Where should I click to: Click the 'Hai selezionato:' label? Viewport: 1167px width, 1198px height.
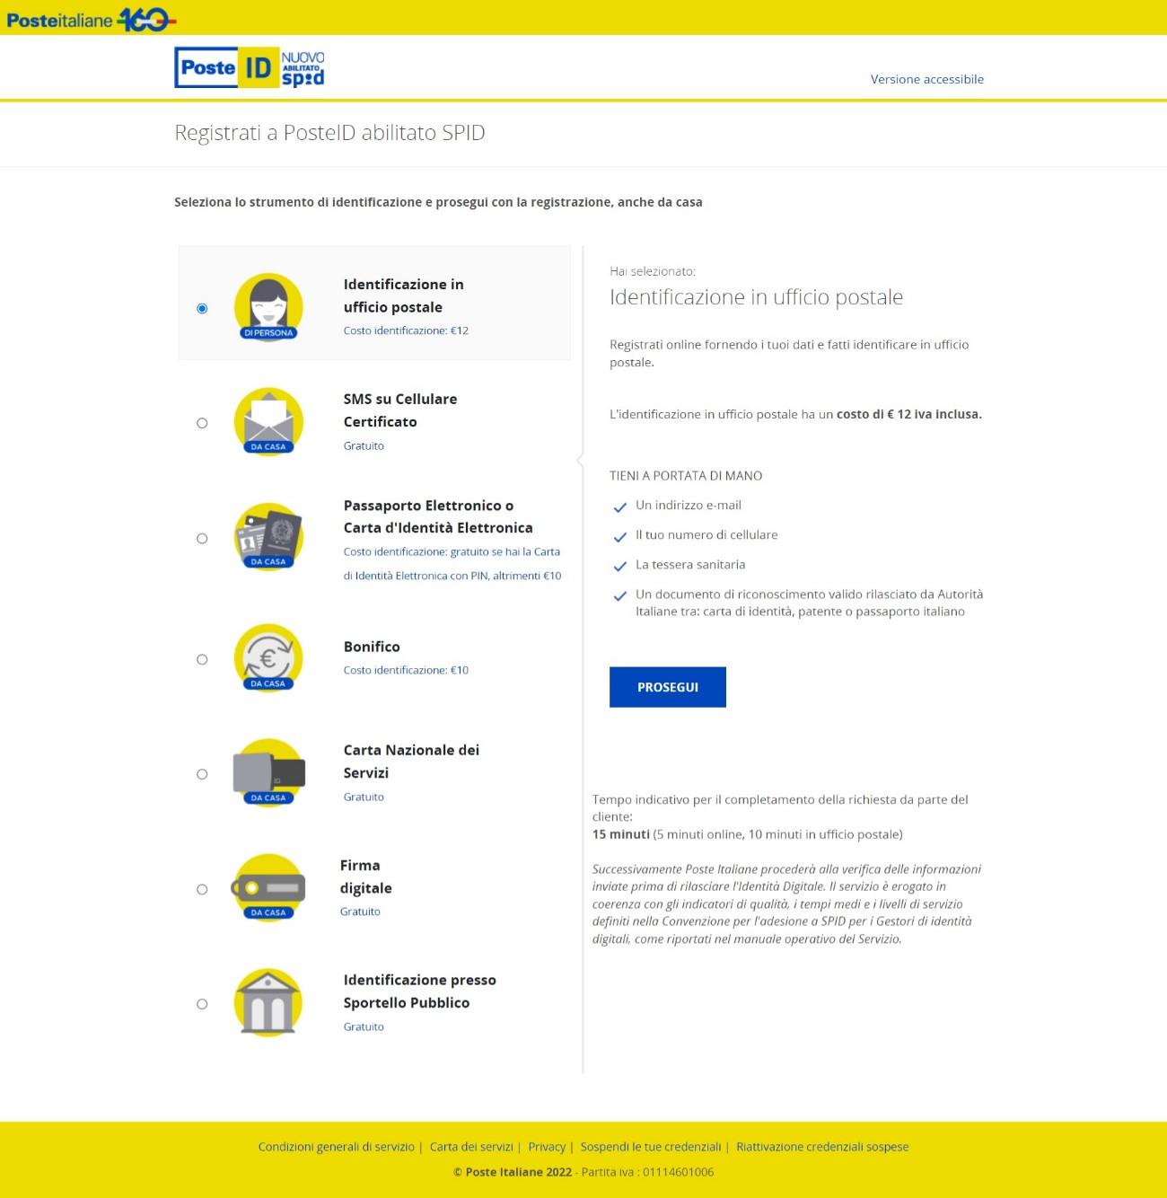pyautogui.click(x=653, y=270)
